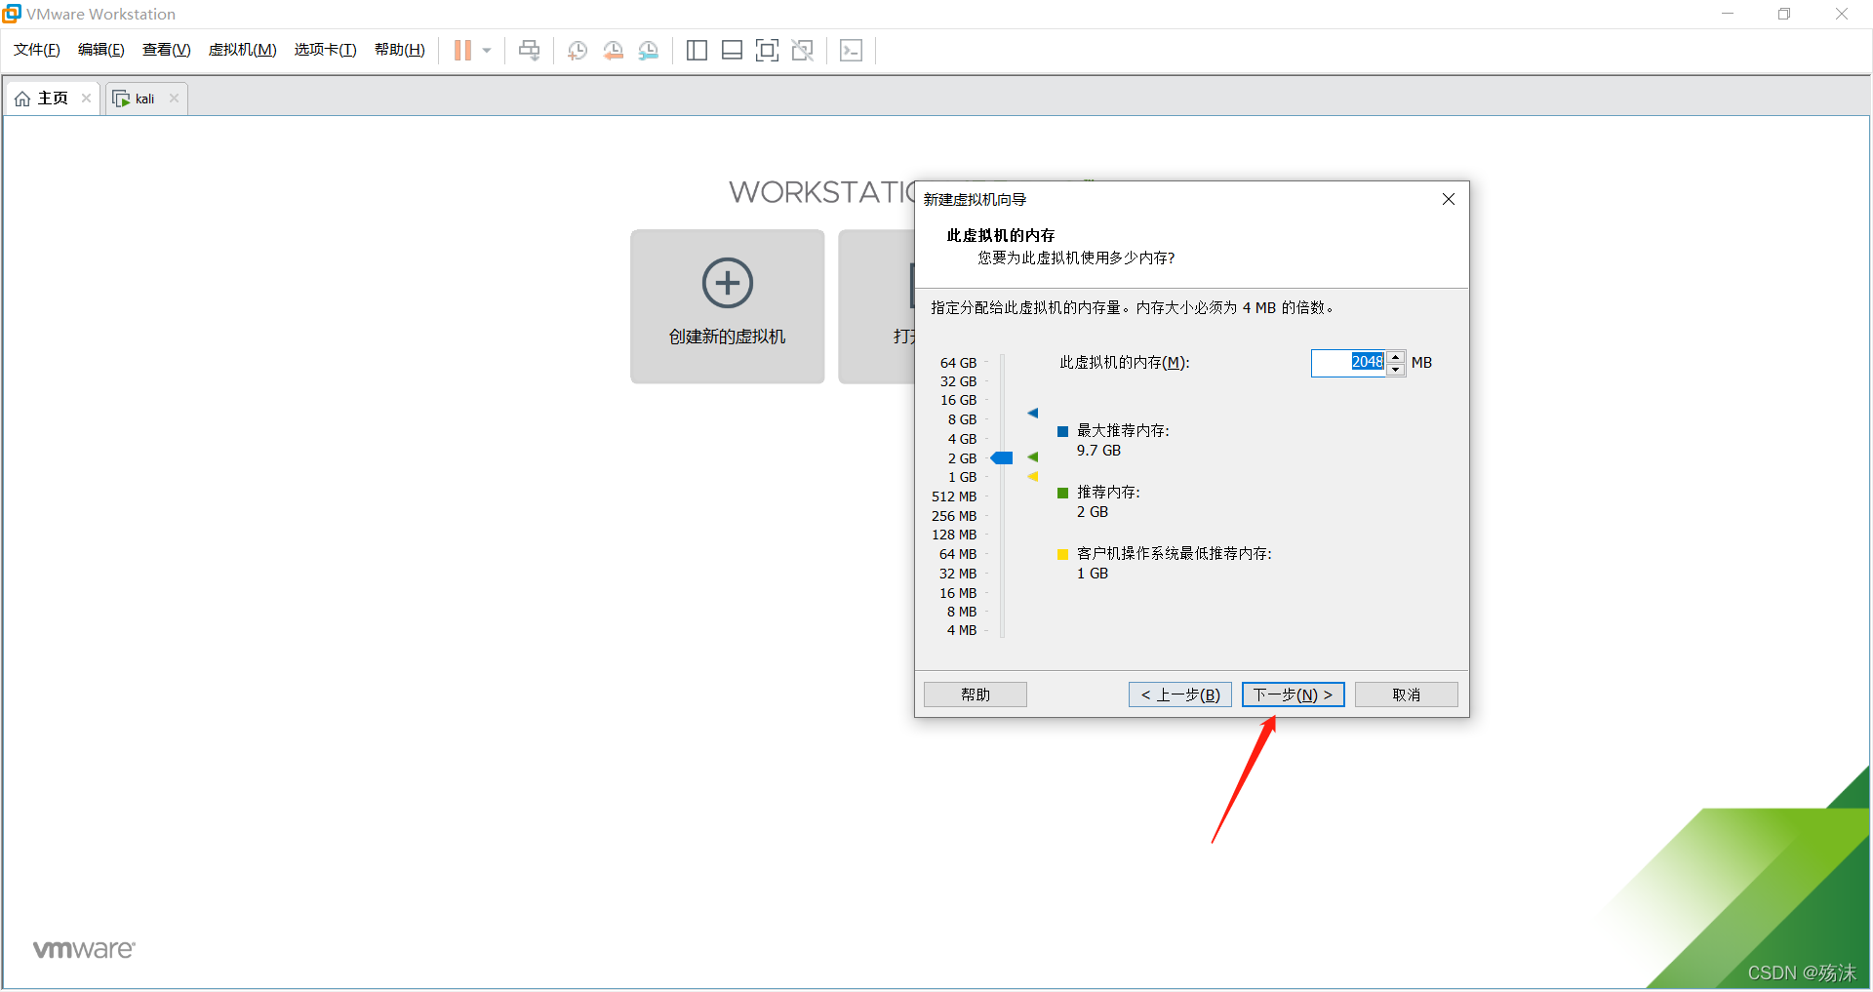
Task: Increase memory with the spinner up arrow
Action: 1396,357
